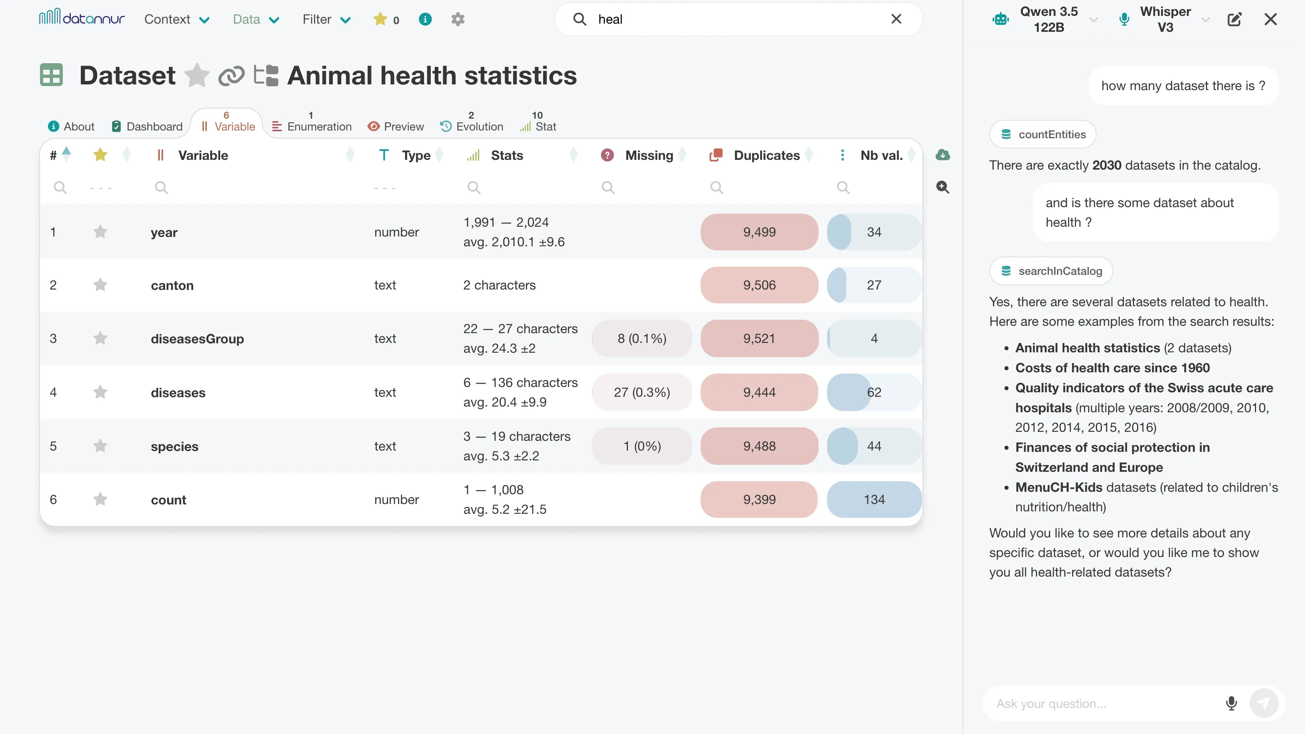Click the Nb val. column filter search icon
Image resolution: width=1305 pixels, height=734 pixels.
(843, 188)
